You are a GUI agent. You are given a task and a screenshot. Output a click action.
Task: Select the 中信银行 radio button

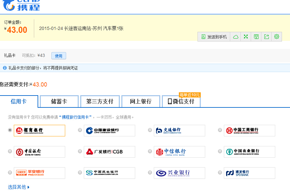click(150, 151)
